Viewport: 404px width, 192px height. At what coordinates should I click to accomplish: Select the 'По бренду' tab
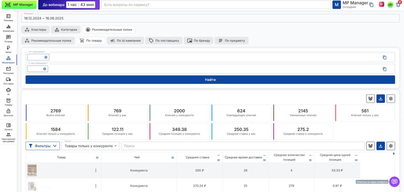click(x=199, y=41)
